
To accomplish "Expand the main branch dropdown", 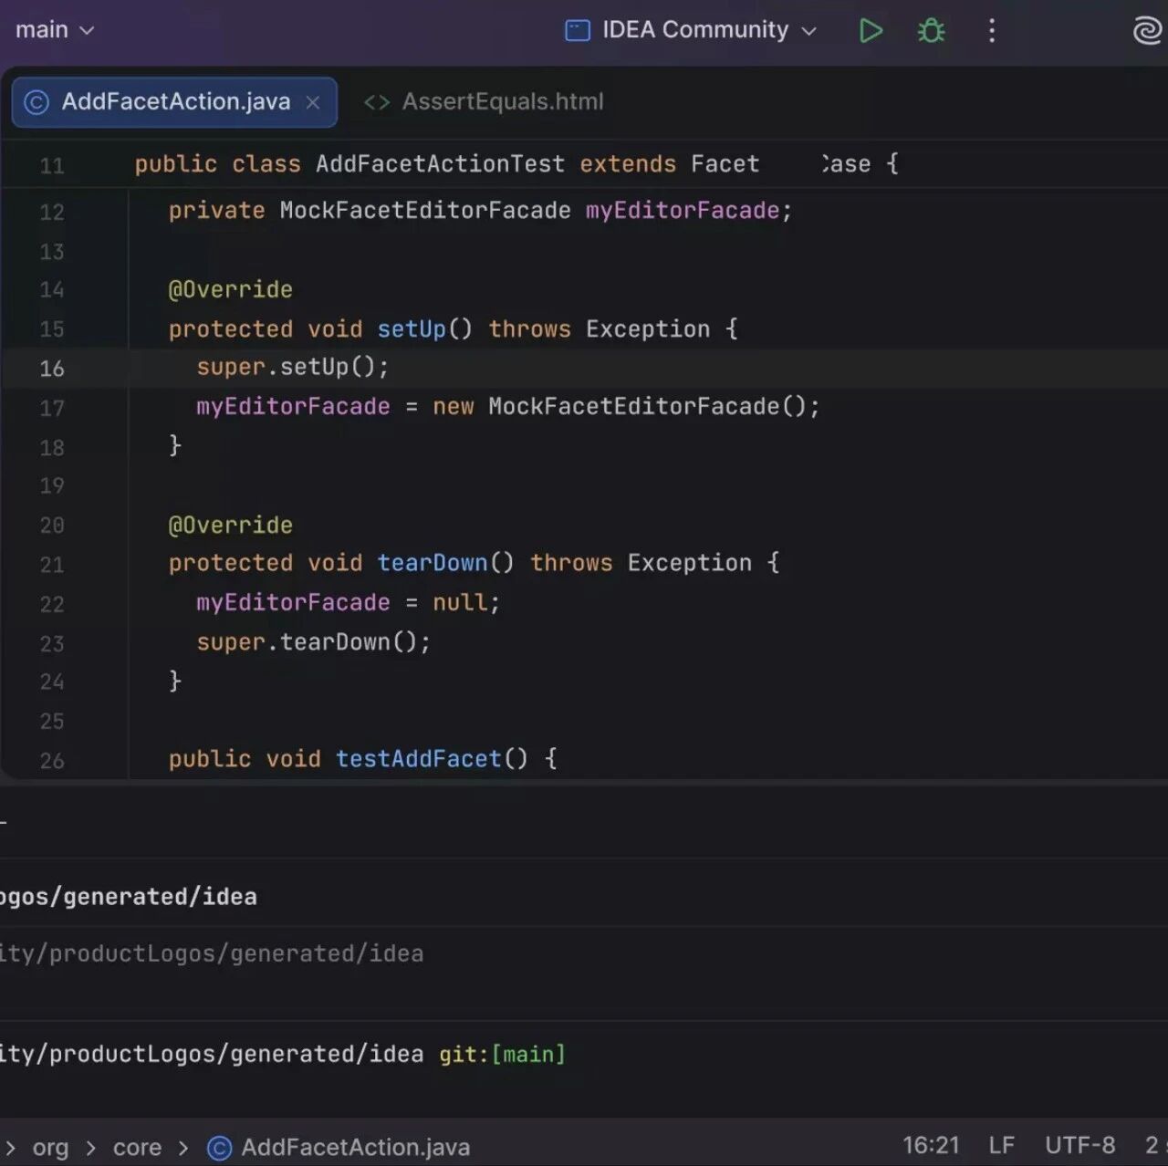I will [x=55, y=30].
